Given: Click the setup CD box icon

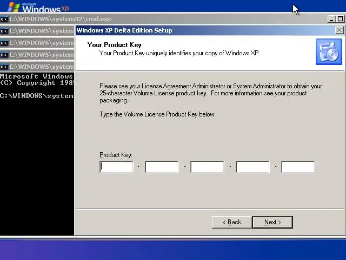Looking at the screenshot, I should [x=329, y=52].
